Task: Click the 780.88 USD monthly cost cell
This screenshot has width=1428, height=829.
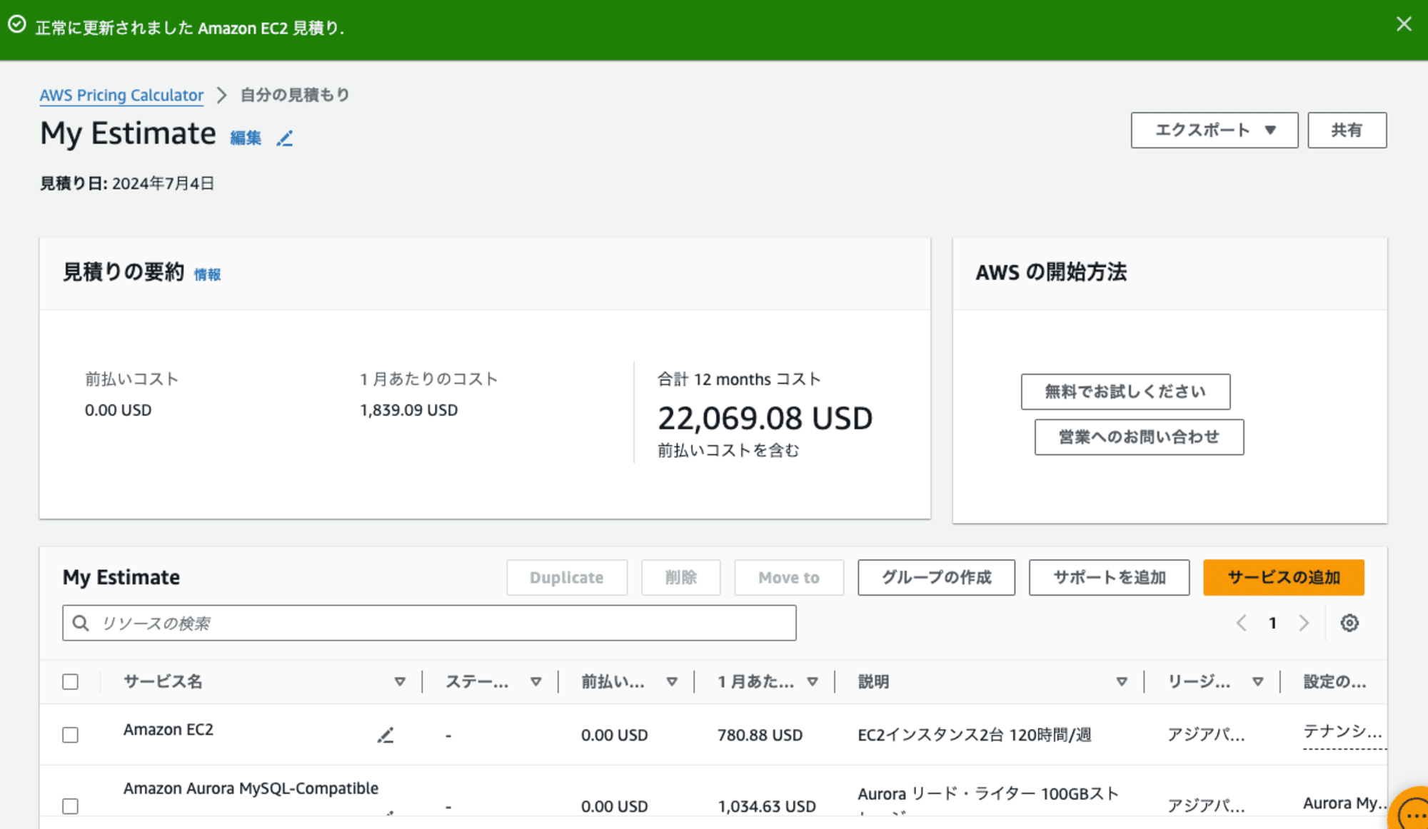Action: pos(760,735)
